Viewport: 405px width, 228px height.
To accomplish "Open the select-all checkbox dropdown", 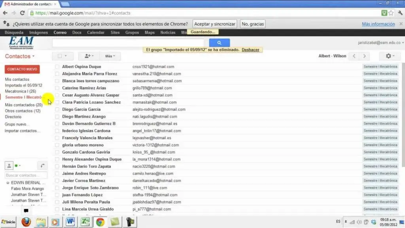I will pyautogui.click(x=63, y=56).
